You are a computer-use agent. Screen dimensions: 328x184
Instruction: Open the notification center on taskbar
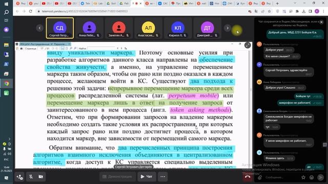click(x=6, y=178)
